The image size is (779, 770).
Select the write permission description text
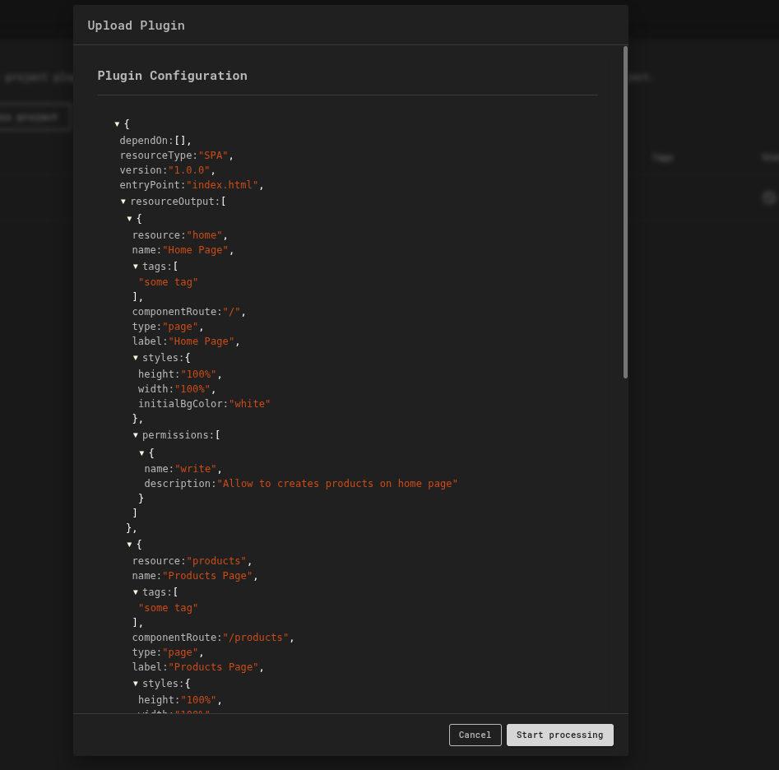tap(337, 483)
